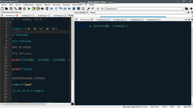
Task: Close console tab Sin título1.py/A
Action: point(92,19)
